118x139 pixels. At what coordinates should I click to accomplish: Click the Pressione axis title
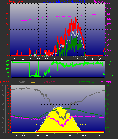pos(99,2)
